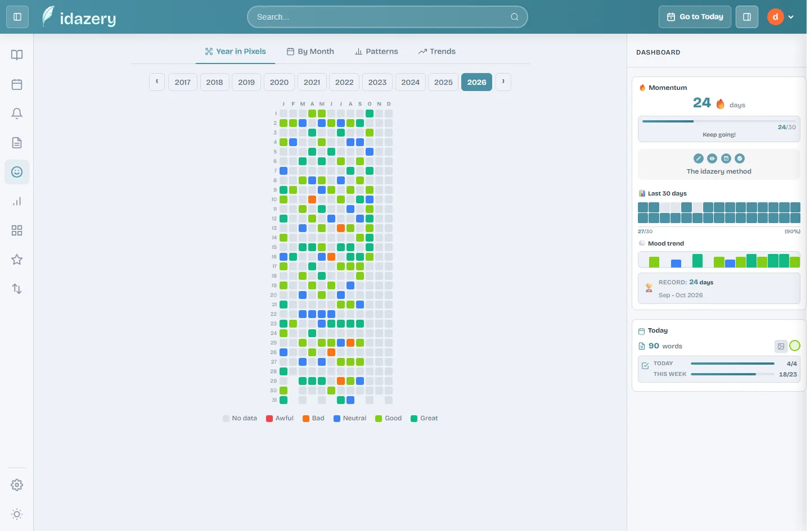Image resolution: width=810 pixels, height=531 pixels.
Task: Toggle the left sidebar panel icon
Action: [17, 17]
